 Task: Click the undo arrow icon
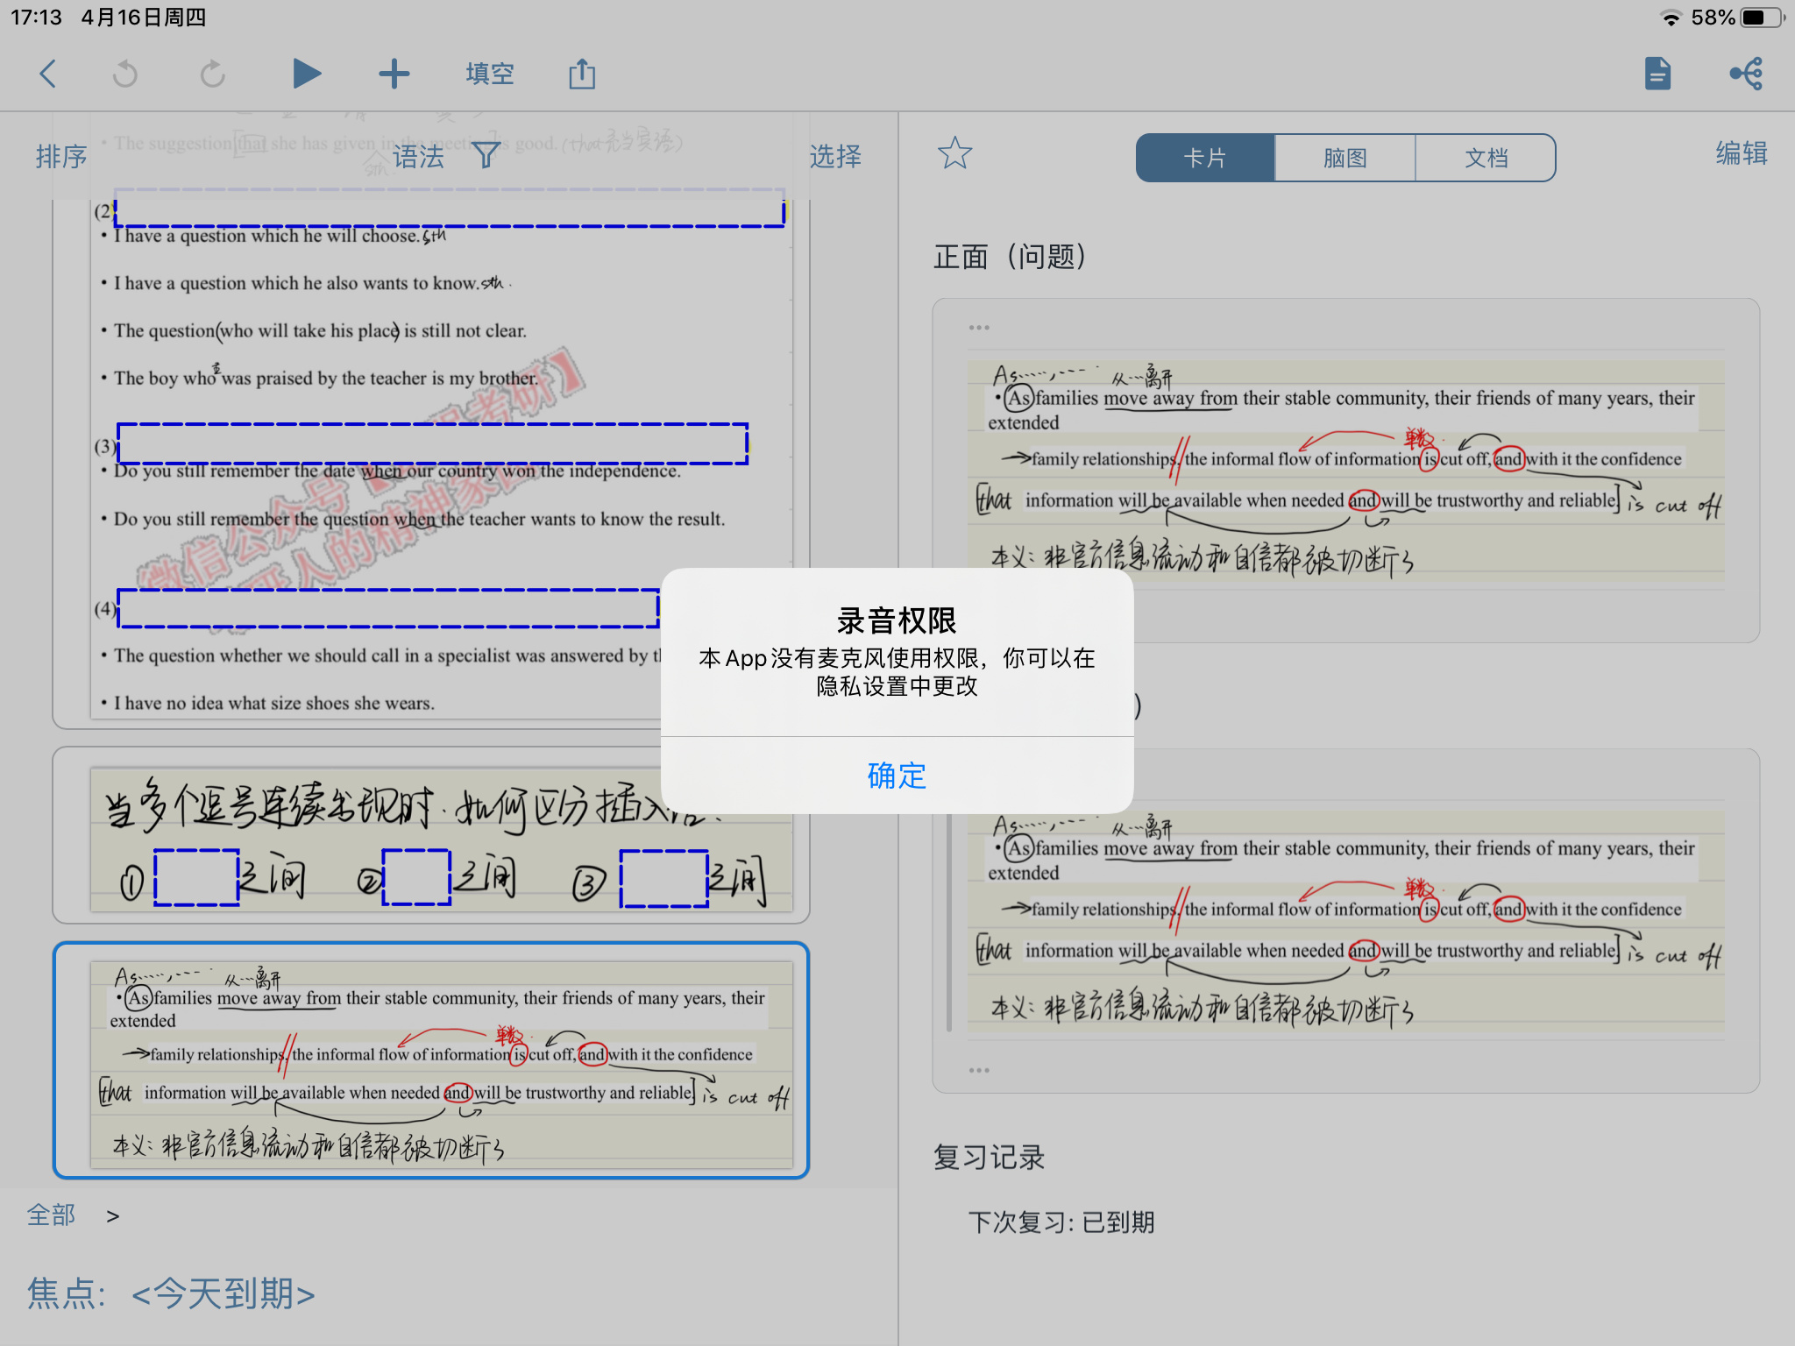click(x=125, y=74)
